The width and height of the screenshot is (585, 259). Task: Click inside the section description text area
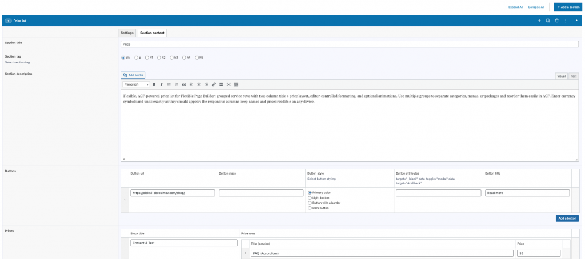[350, 123]
